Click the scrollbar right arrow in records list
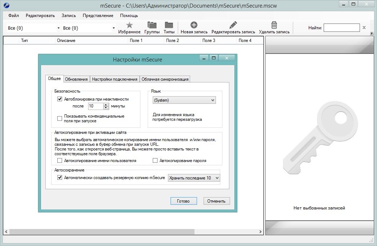This screenshot has width=377, height=246. (x=261, y=232)
